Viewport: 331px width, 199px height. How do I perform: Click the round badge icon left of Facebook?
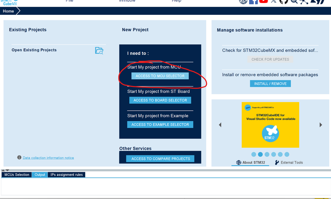click(x=243, y=2)
